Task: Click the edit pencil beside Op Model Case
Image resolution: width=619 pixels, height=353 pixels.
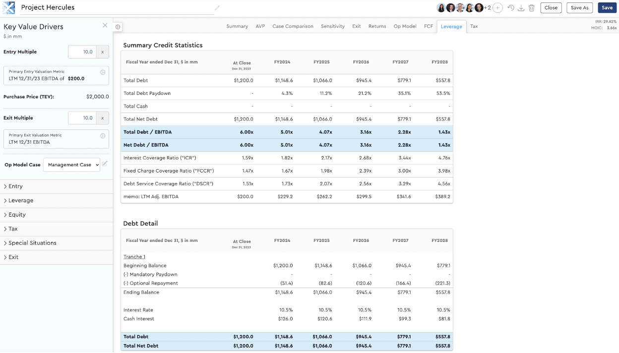Action: pos(105,165)
